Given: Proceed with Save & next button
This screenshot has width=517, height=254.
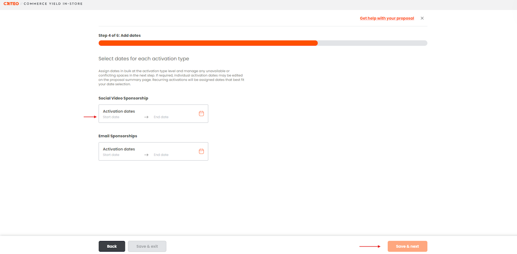Looking at the screenshot, I should coord(407,246).
